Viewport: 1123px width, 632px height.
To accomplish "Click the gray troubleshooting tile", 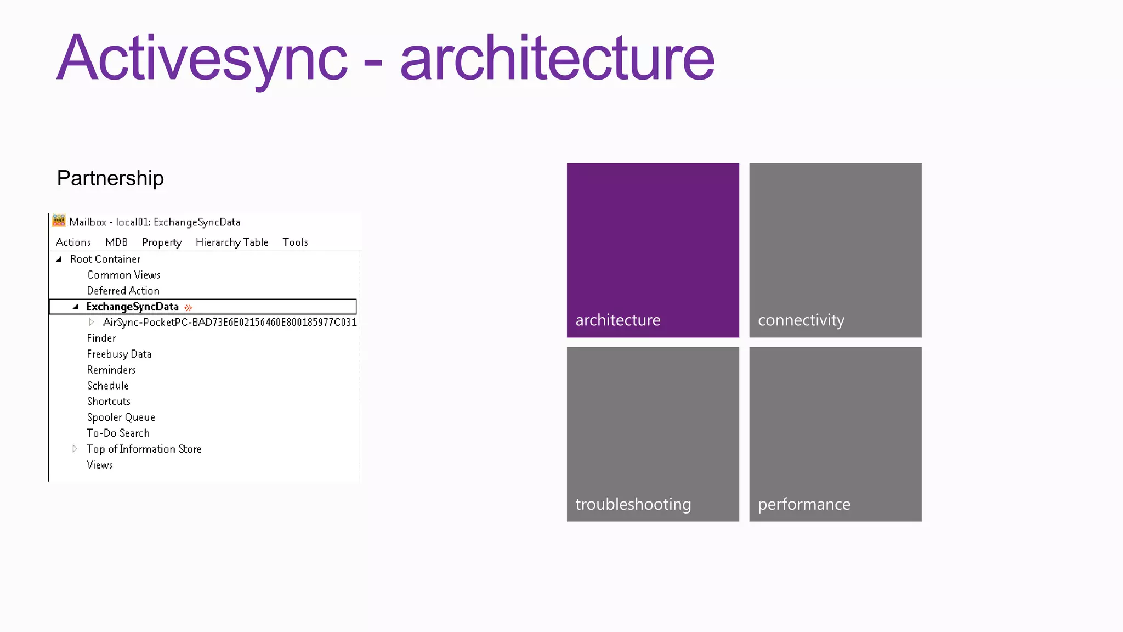I will click(x=653, y=434).
